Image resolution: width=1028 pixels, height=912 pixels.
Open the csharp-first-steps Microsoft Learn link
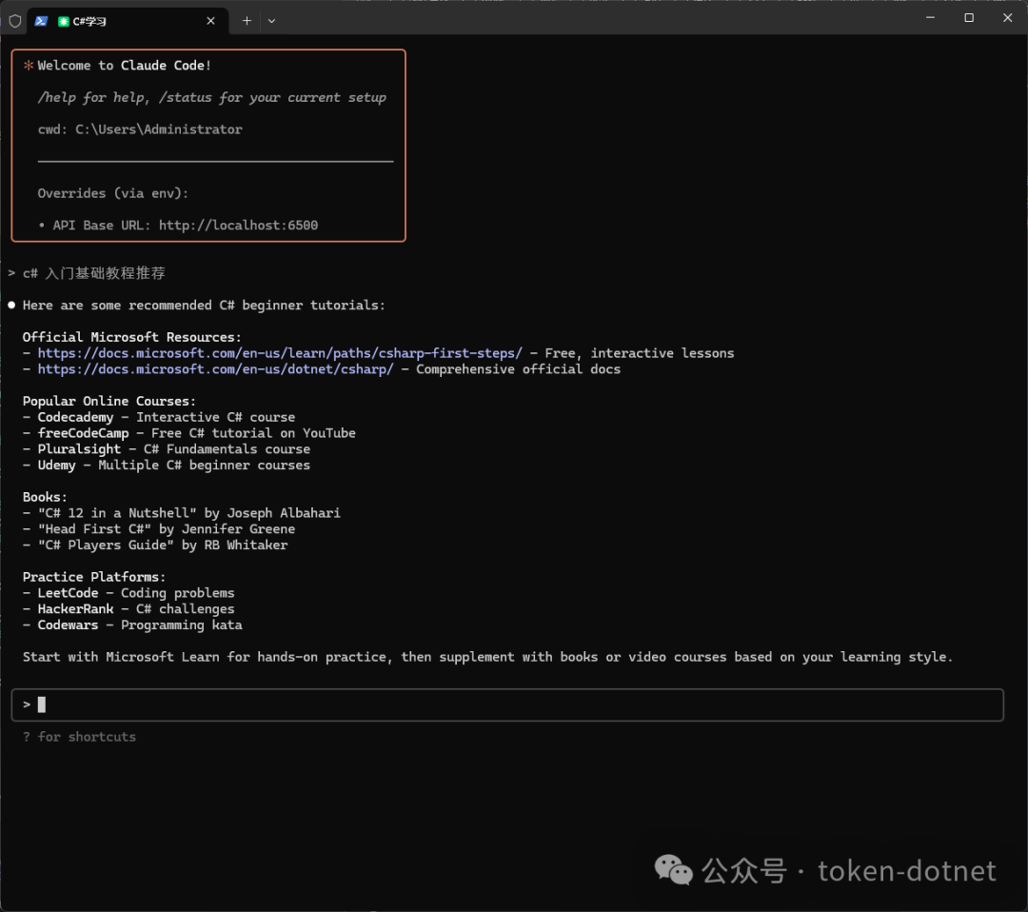pyautogui.click(x=280, y=353)
